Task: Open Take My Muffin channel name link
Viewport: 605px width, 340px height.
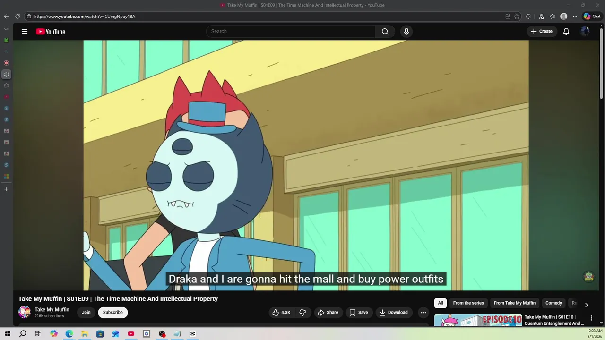Action: [x=52, y=310]
